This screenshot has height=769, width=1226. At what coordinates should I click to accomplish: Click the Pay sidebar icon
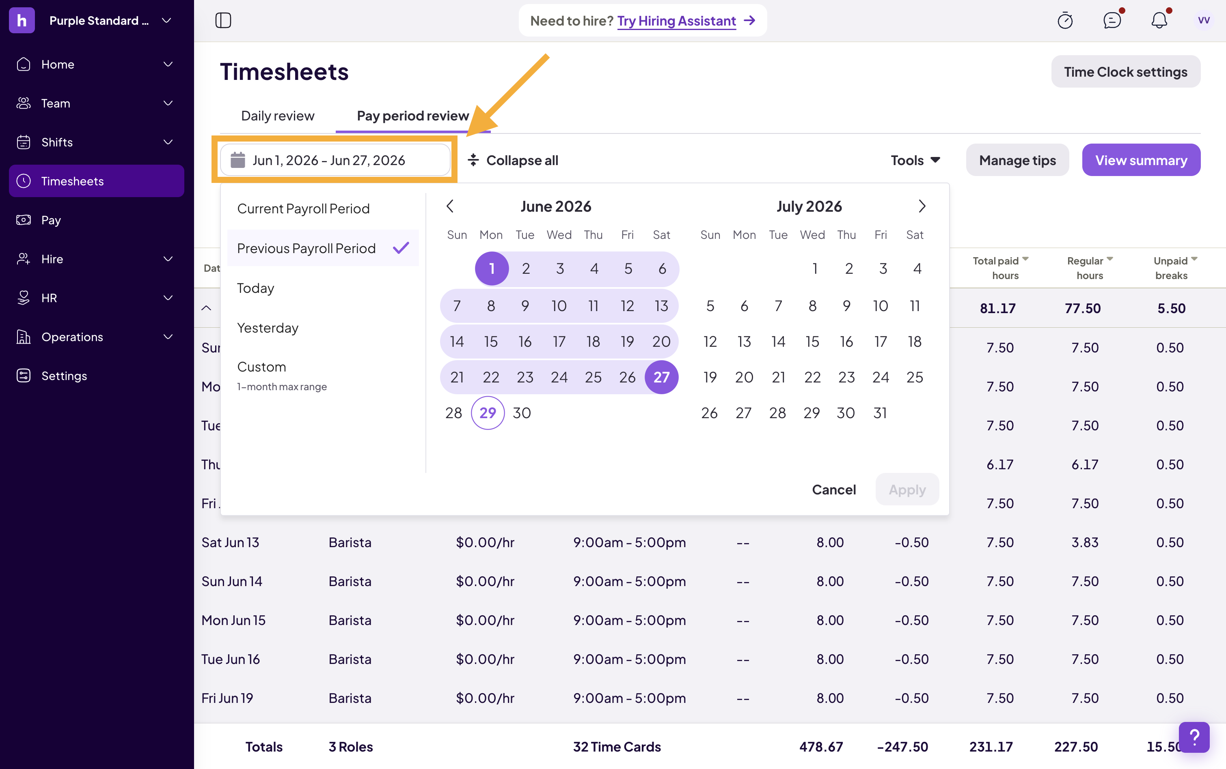[24, 220]
